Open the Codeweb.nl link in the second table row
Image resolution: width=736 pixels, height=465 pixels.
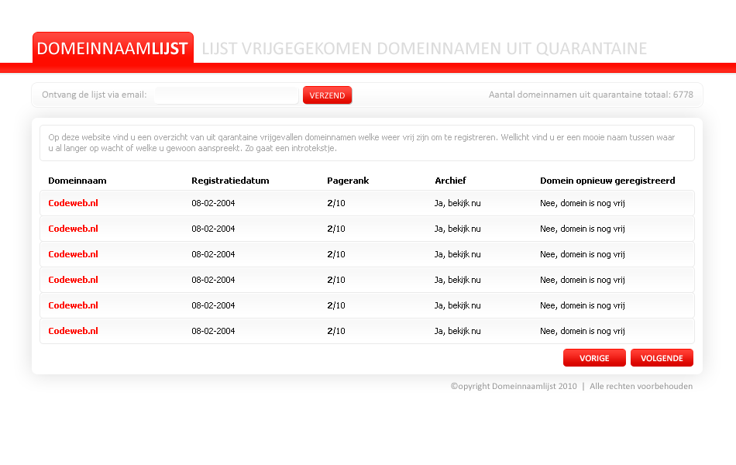click(74, 229)
